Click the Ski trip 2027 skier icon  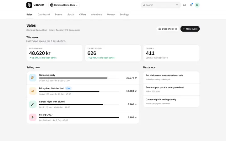pyautogui.click(x=33, y=118)
